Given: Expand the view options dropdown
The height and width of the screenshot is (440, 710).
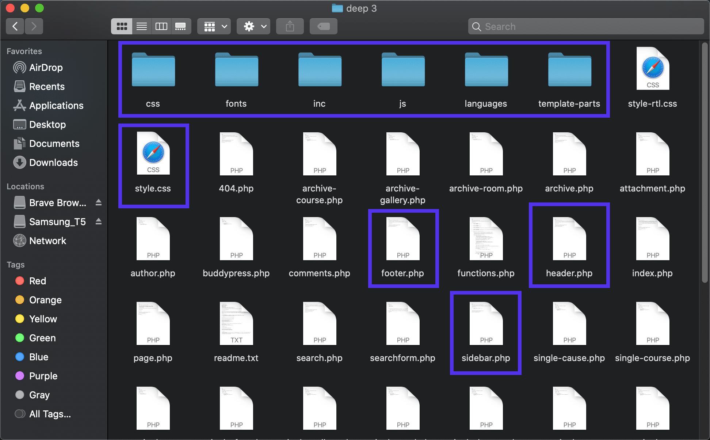Looking at the screenshot, I should (x=214, y=26).
